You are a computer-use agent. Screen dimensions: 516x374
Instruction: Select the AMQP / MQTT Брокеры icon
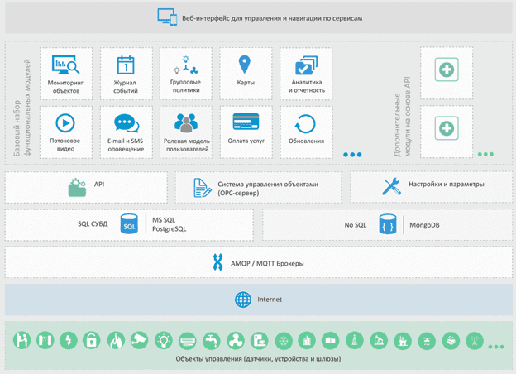tap(218, 263)
